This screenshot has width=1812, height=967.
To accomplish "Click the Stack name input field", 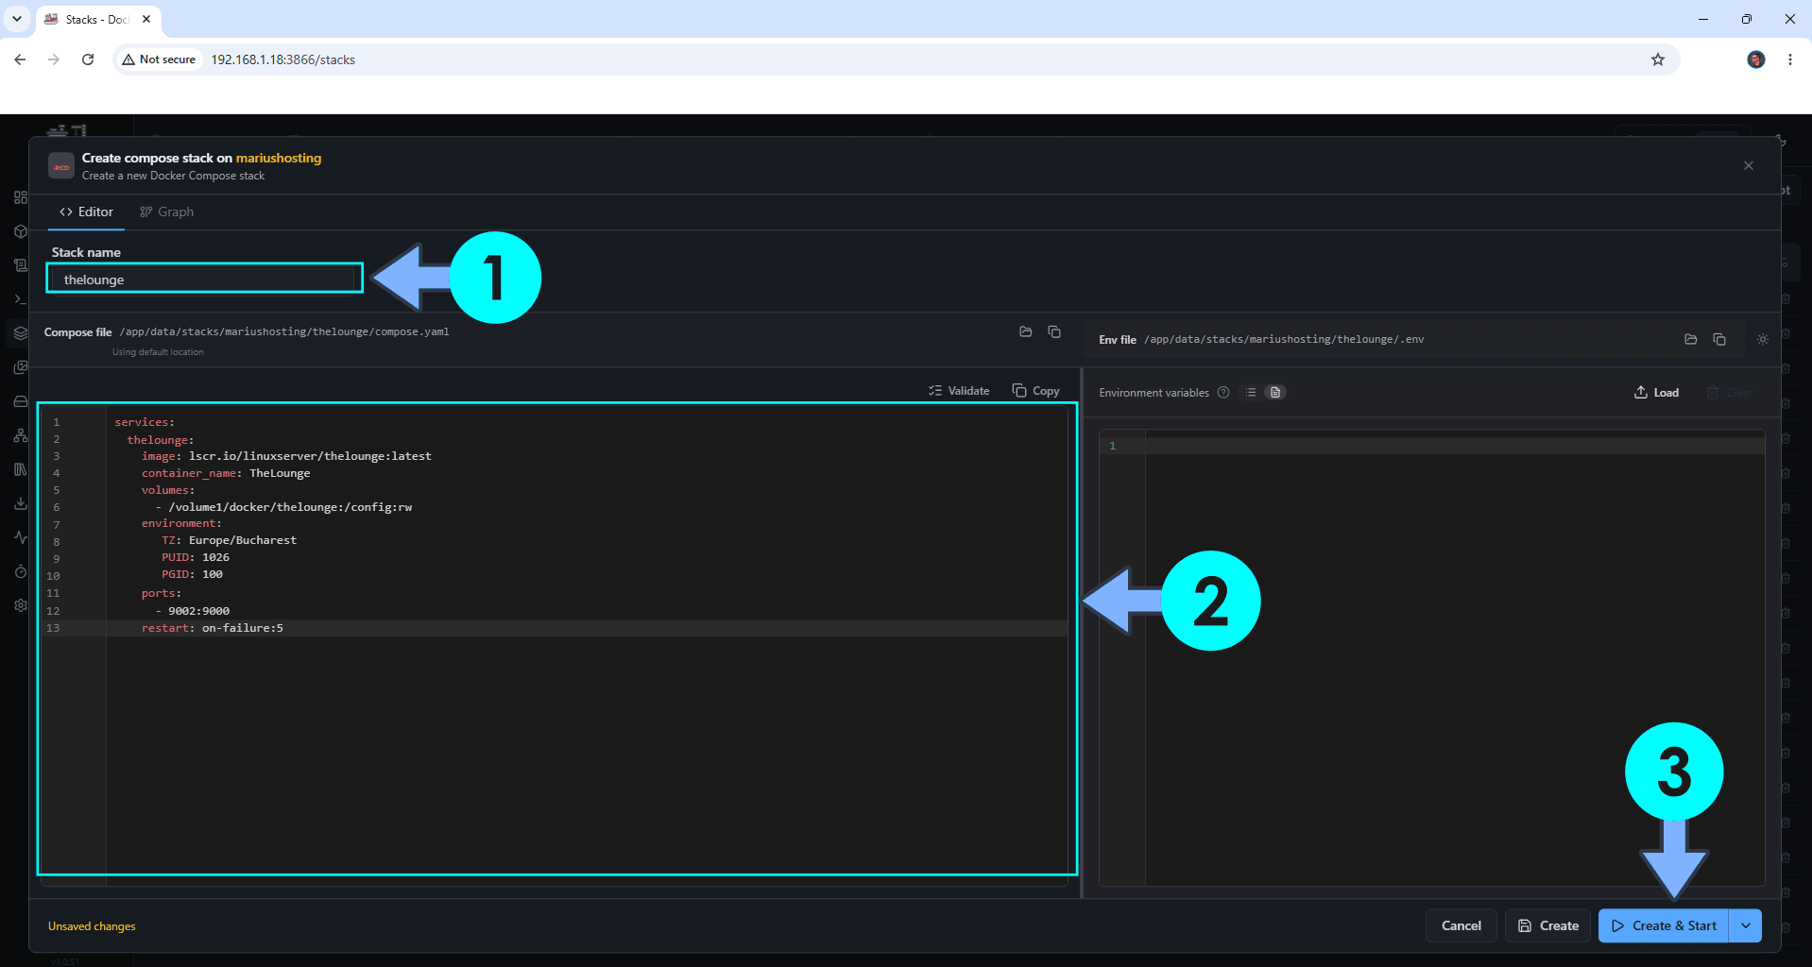I will 205,280.
